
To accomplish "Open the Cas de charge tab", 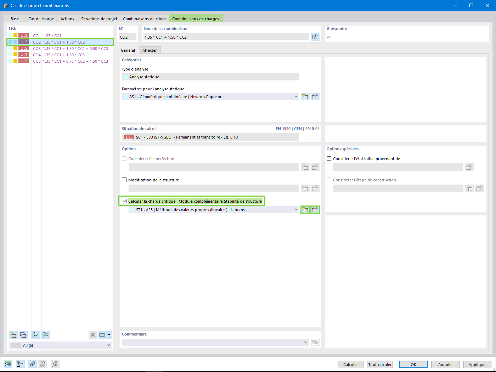I will click(41, 19).
